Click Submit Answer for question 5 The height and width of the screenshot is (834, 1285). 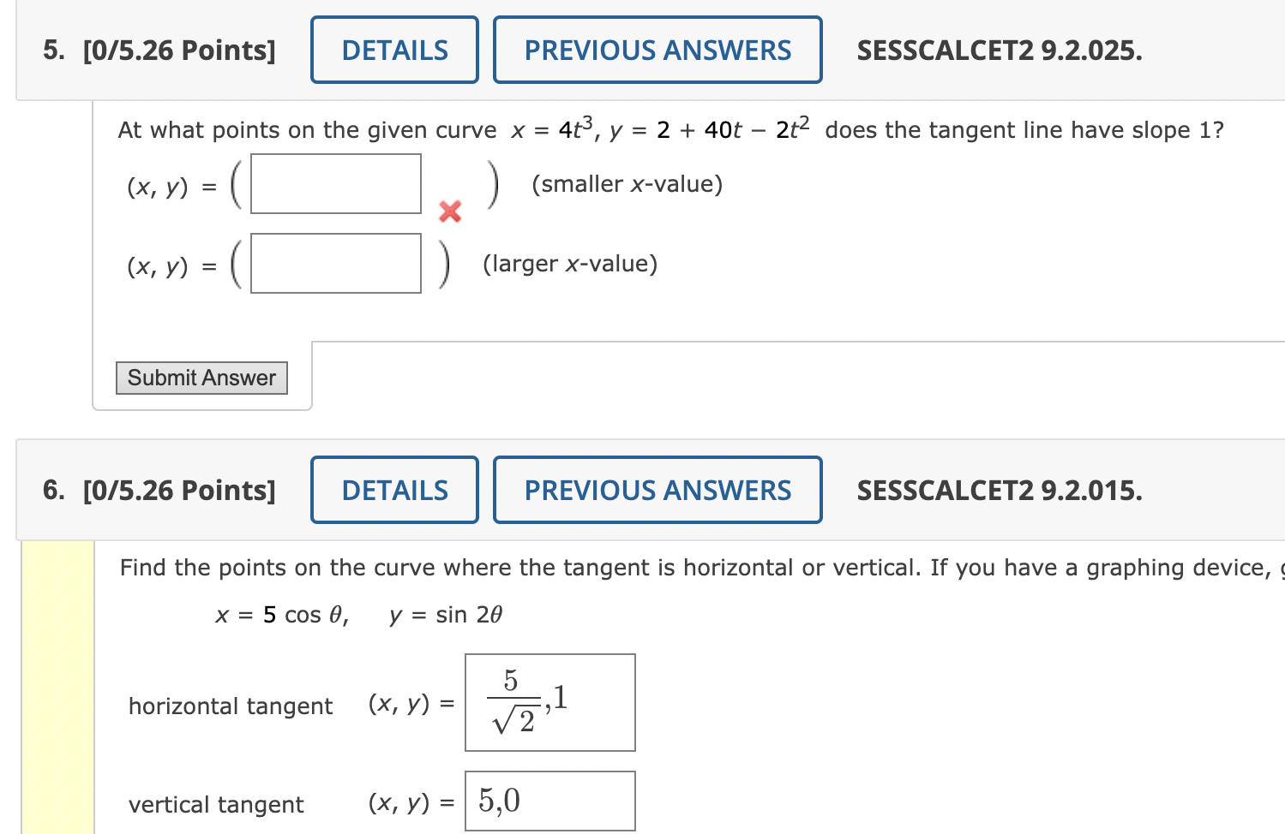point(201,378)
